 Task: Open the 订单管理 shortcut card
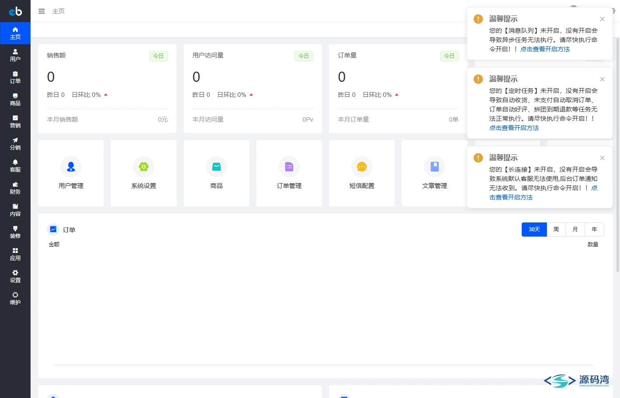pos(289,173)
